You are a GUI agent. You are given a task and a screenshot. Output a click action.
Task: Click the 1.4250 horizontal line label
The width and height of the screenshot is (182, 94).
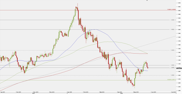pyautogui.click(x=172, y=20)
